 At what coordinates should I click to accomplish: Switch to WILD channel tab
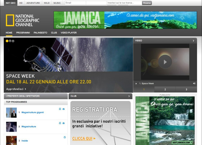pyautogui.click(x=47, y=3)
